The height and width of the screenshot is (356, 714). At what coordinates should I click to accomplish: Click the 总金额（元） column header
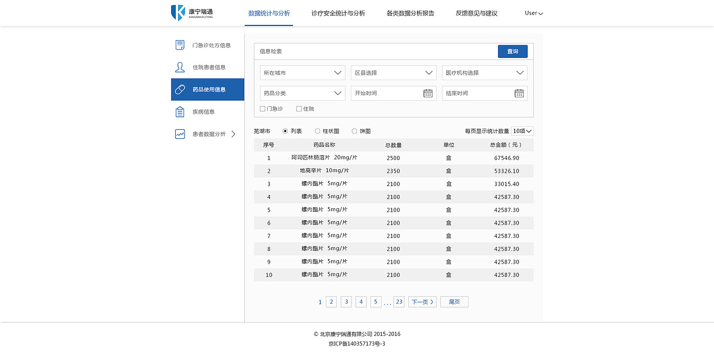(506, 145)
